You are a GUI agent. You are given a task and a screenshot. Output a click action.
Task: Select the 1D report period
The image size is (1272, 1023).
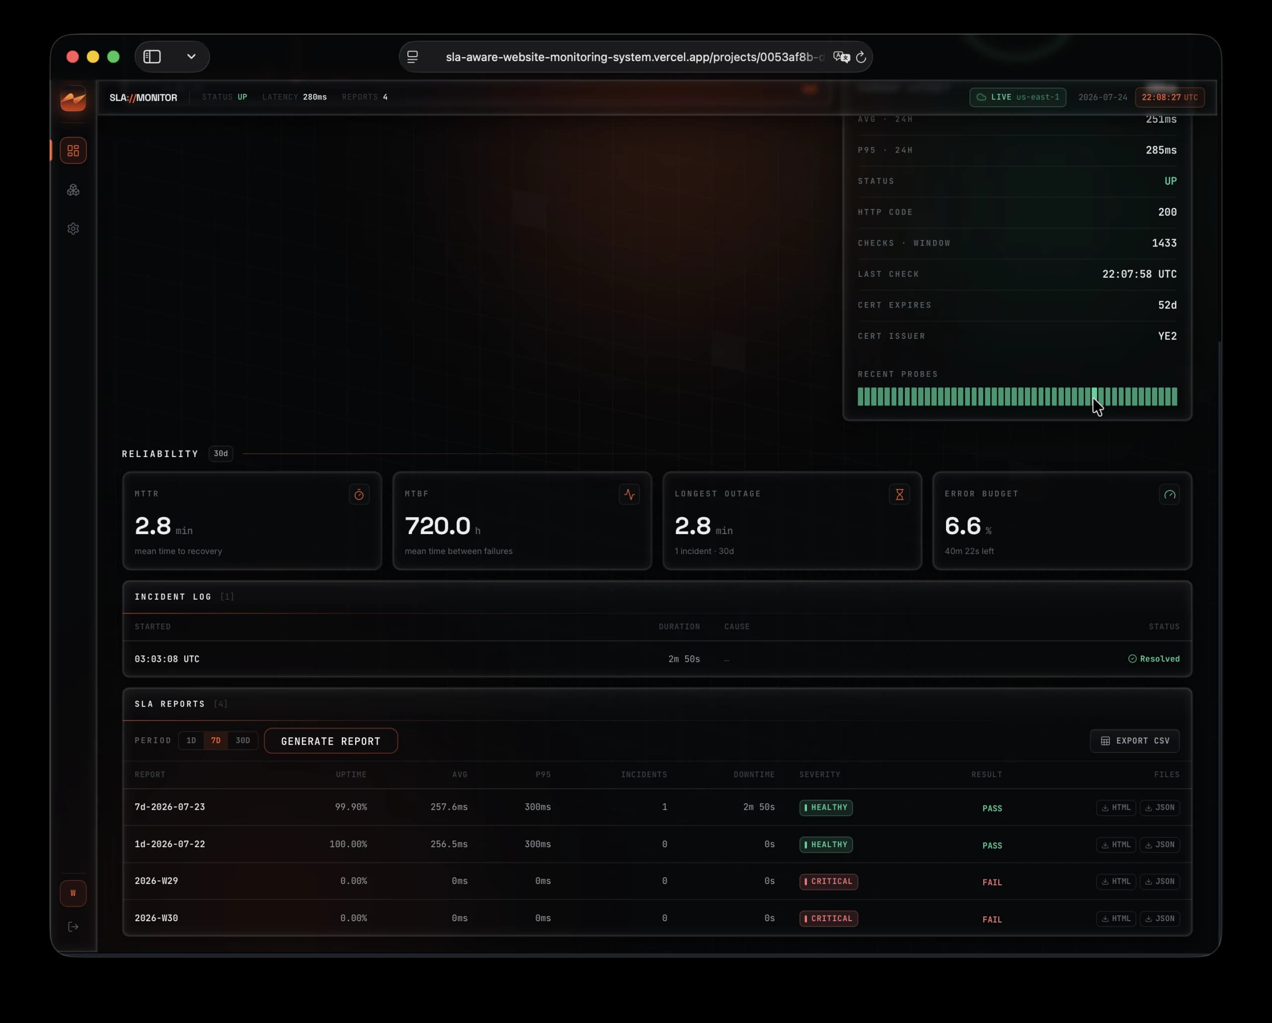pyautogui.click(x=191, y=740)
